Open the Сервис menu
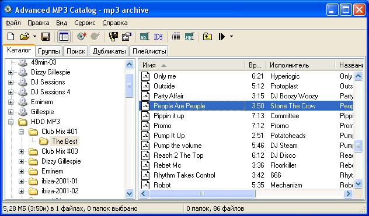 pos(85,23)
